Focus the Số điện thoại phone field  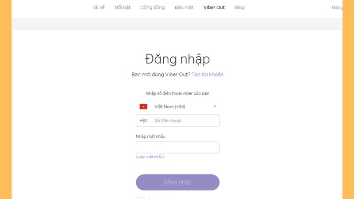[x=177, y=120]
